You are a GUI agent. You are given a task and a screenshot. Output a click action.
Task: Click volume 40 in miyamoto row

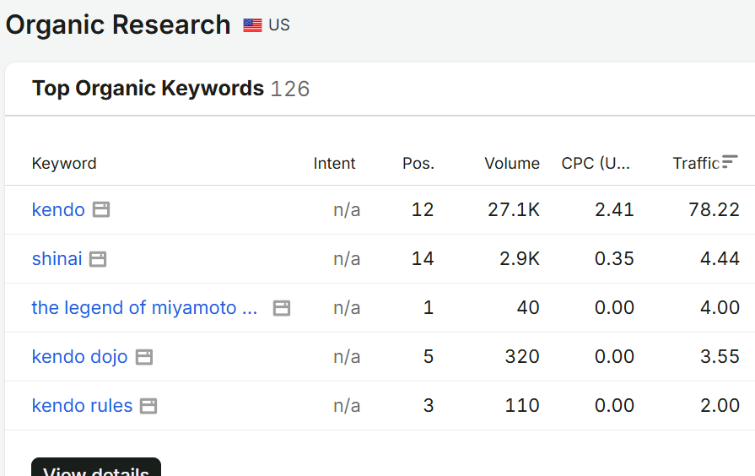[528, 308]
